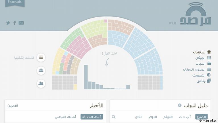Open the الهيكل structure menu item
The image size is (218, 123).
[x=203, y=58]
